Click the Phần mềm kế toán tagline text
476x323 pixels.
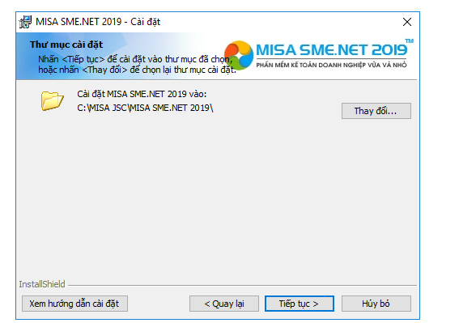point(331,65)
